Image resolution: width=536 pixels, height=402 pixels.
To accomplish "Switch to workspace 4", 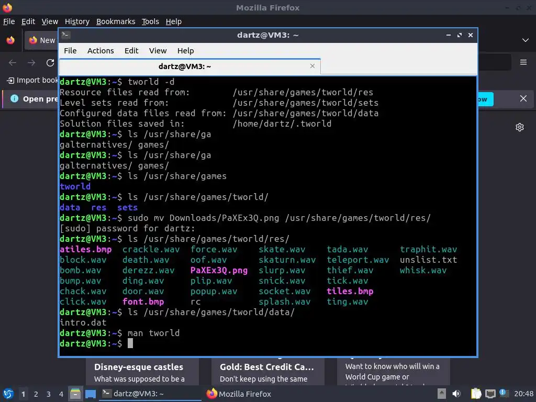I will pos(61,394).
